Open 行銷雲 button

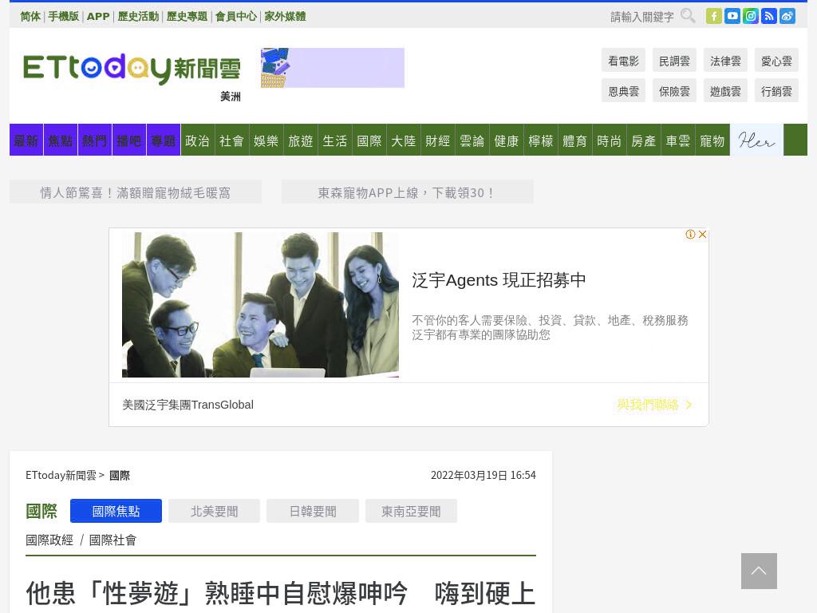pyautogui.click(x=777, y=91)
